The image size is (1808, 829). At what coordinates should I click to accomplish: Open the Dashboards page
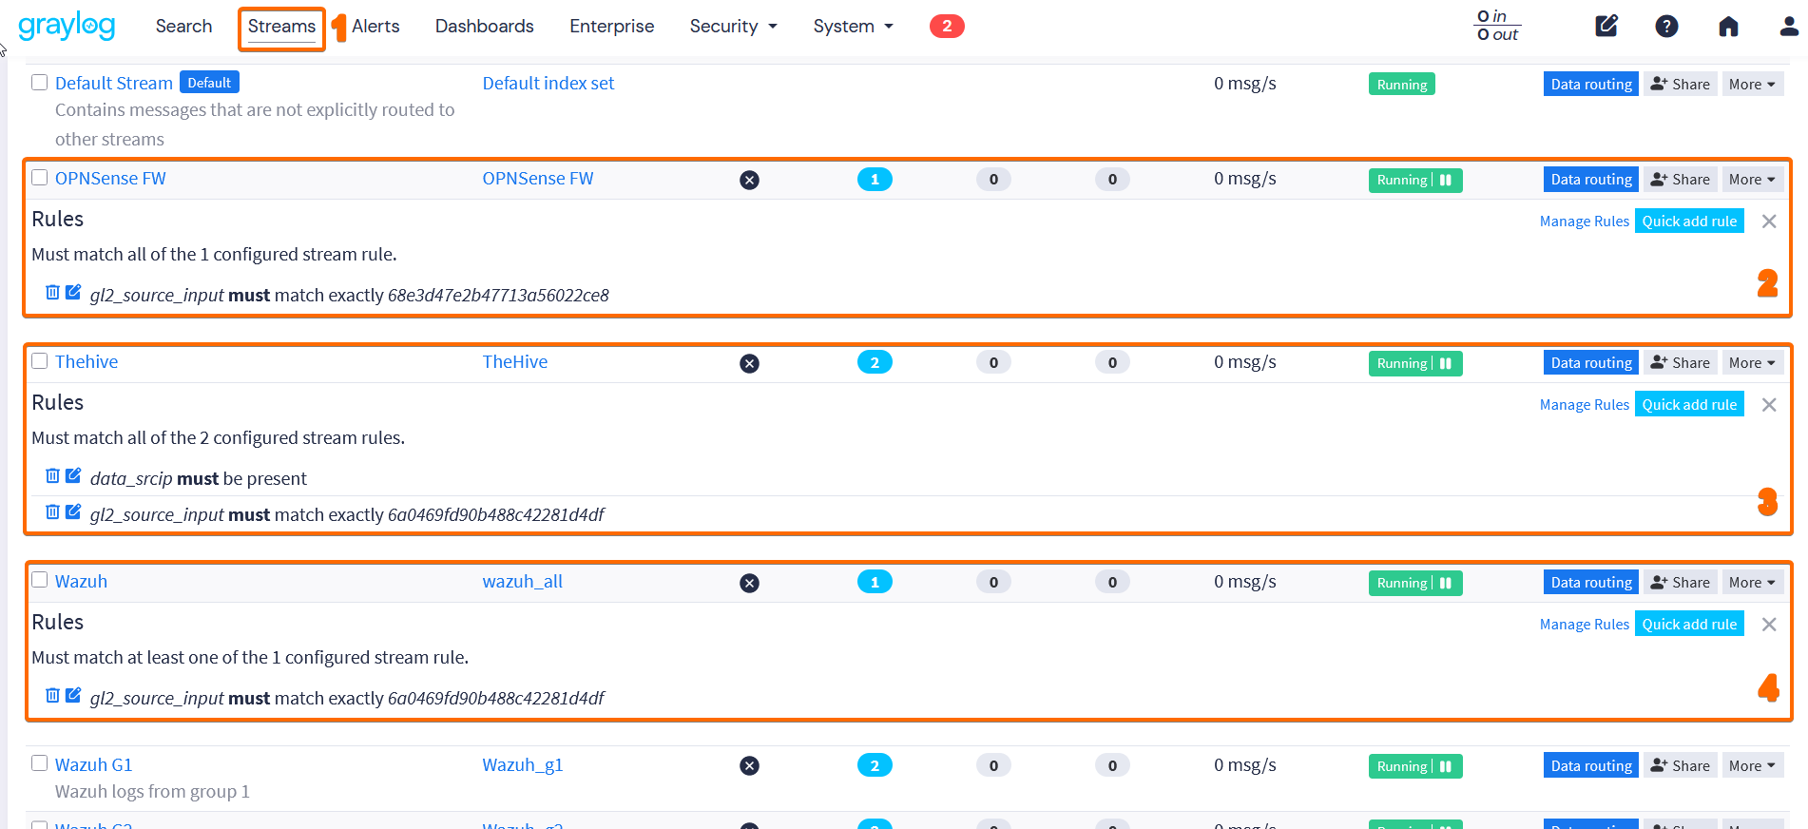[x=485, y=27]
